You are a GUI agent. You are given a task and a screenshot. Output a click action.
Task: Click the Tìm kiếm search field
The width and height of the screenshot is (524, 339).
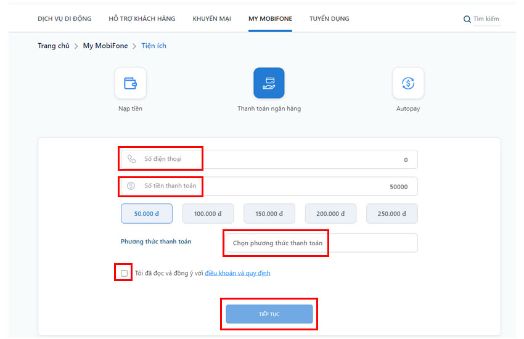coord(486,19)
